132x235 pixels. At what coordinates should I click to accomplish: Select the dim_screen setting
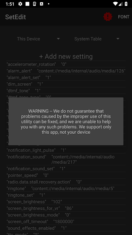[66, 84]
